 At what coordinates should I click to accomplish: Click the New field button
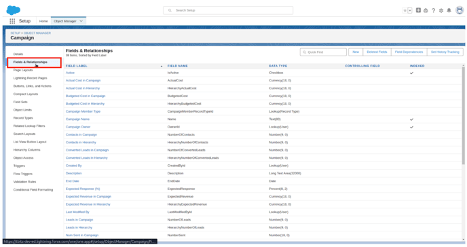point(356,52)
